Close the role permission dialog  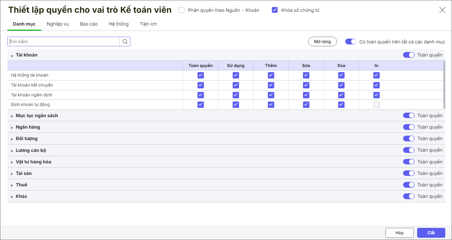point(442,10)
